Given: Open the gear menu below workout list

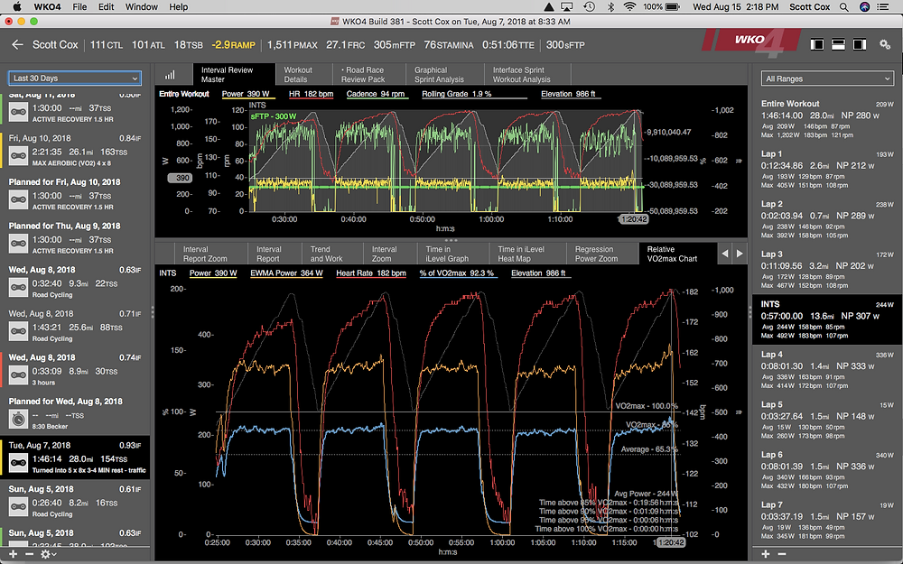Looking at the screenshot, I should [48, 554].
